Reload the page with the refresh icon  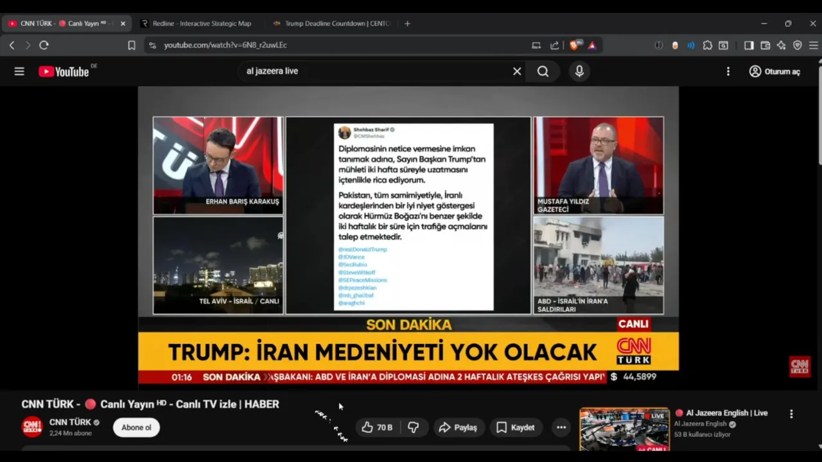[44, 45]
